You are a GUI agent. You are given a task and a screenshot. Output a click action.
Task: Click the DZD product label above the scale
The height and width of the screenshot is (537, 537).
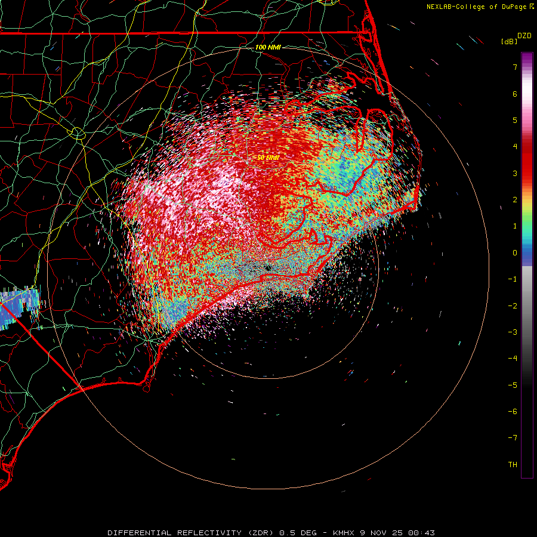point(524,36)
